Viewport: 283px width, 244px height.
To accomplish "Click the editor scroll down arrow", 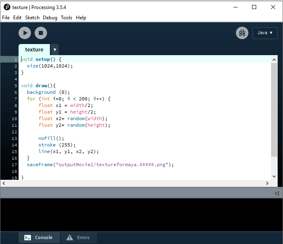I will tap(274, 176).
